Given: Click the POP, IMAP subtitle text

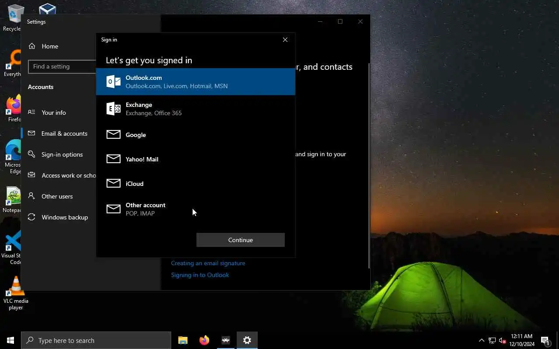Looking at the screenshot, I should pyautogui.click(x=140, y=213).
